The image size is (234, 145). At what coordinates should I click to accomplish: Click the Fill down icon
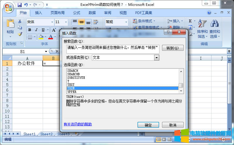coord(190,28)
